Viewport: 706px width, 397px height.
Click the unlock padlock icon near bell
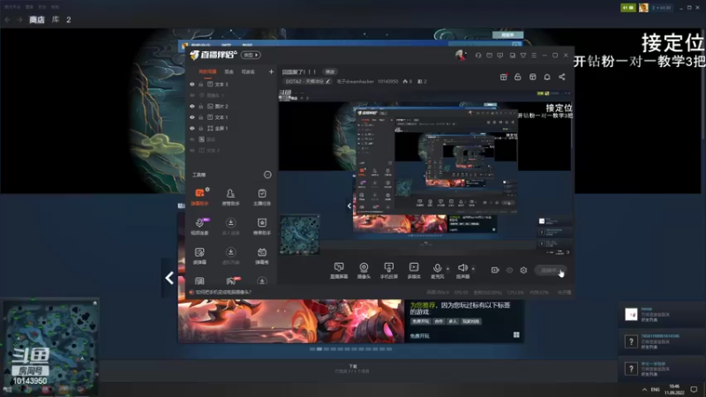tap(518, 77)
